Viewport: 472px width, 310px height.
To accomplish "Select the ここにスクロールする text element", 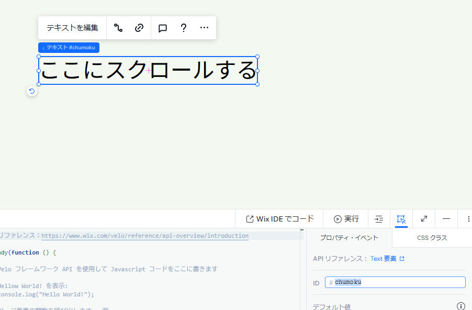I will 148,71.
